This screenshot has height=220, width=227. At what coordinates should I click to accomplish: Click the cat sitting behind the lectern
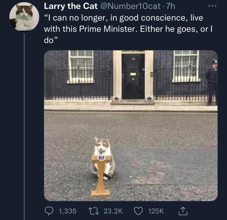coord(103,158)
